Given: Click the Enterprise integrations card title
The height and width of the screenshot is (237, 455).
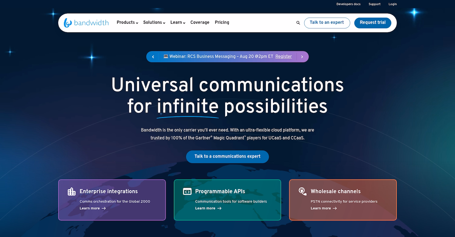Looking at the screenshot, I should (x=109, y=192).
